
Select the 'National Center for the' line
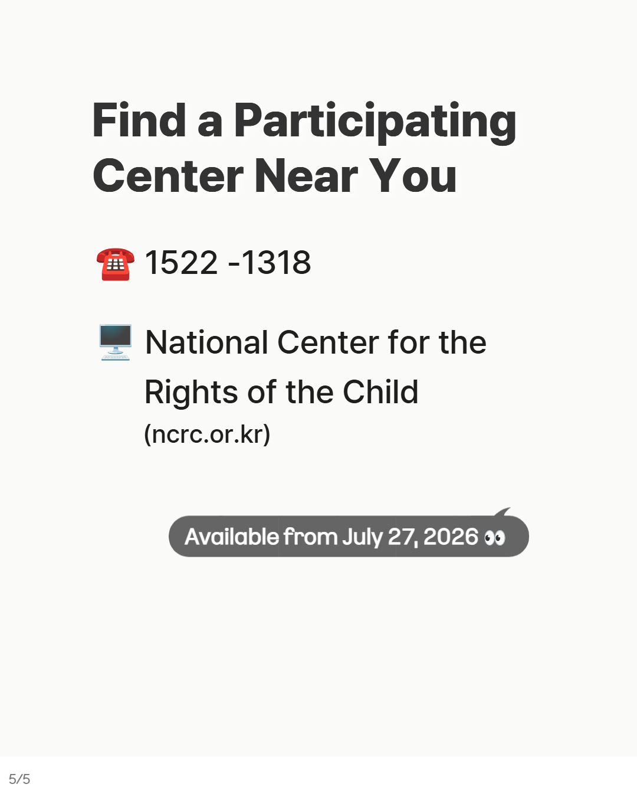[316, 342]
